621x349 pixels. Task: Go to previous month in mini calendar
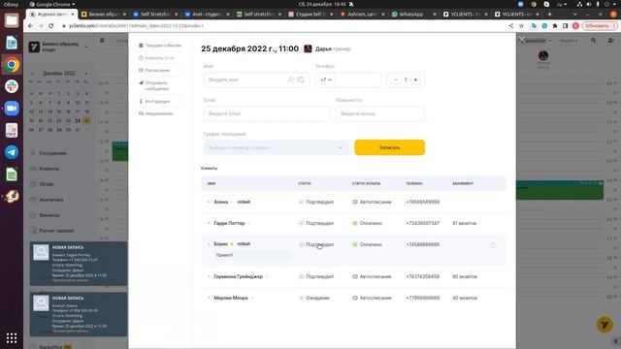[x=32, y=74]
